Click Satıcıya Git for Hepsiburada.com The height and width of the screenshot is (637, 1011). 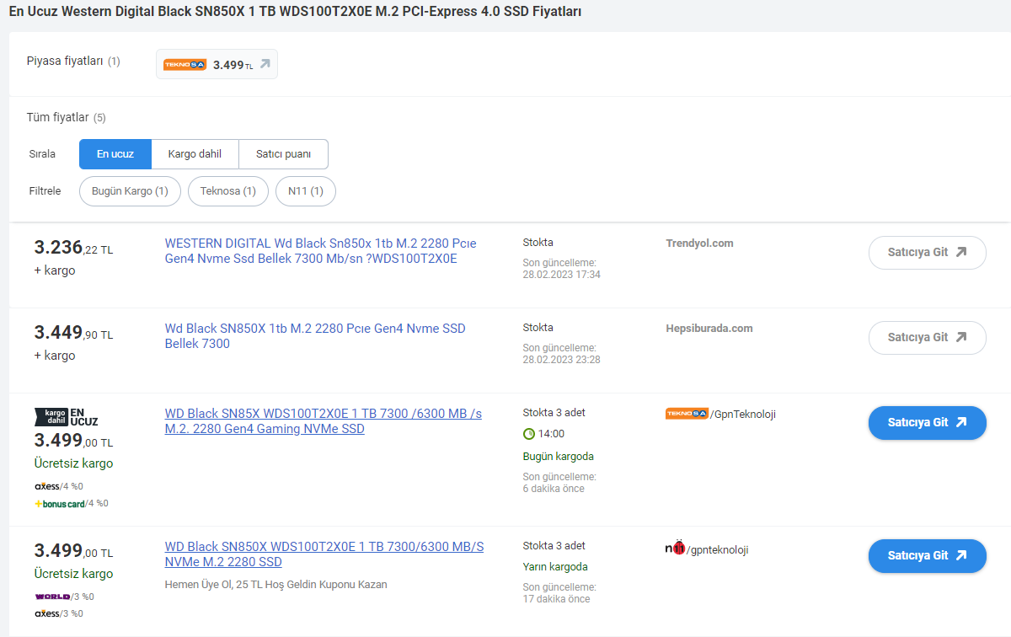927,338
